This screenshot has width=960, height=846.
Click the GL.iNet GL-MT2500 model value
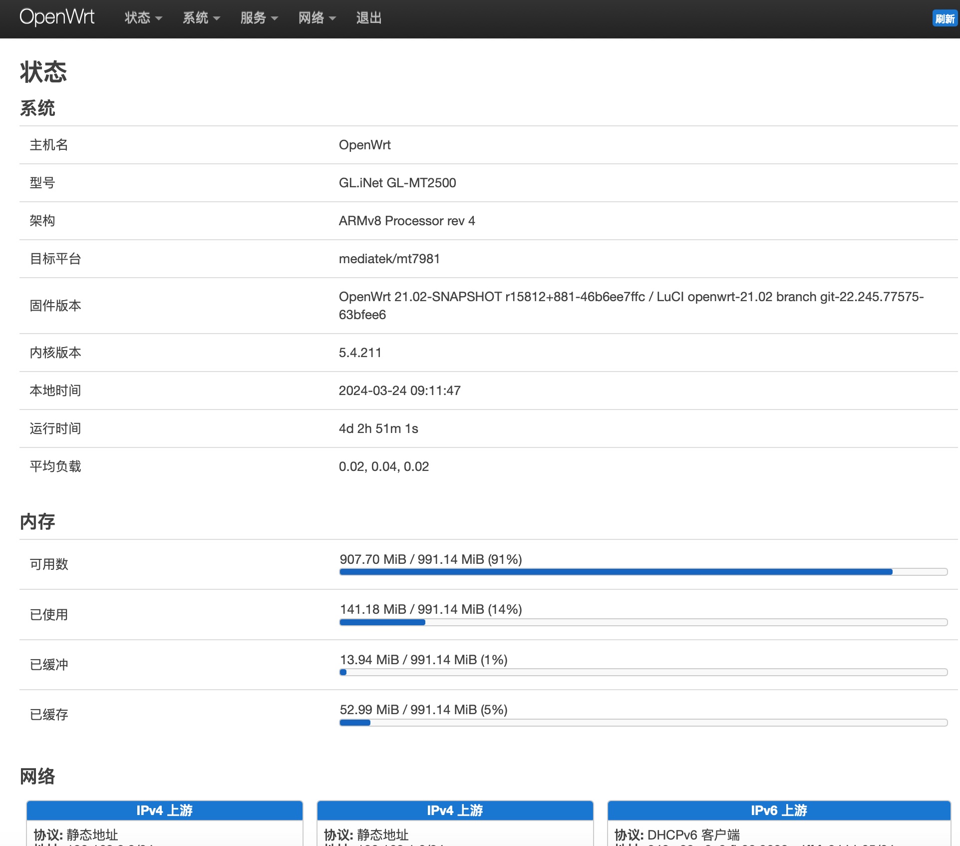tap(397, 183)
